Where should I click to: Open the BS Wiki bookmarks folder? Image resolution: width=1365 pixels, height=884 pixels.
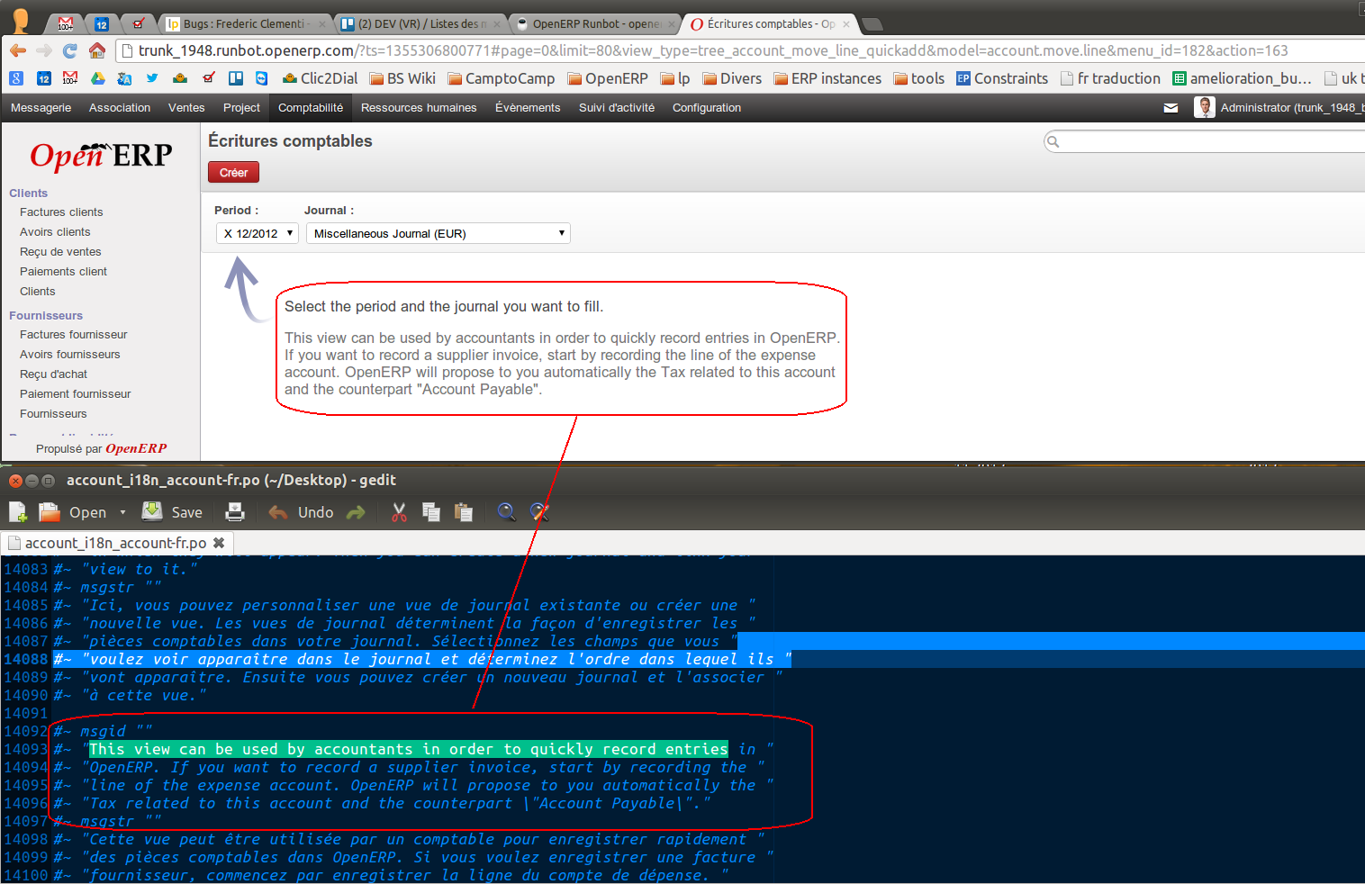pos(402,78)
